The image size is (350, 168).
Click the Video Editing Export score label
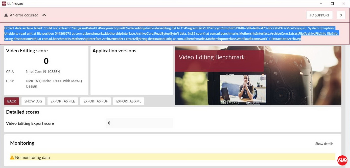[x=30, y=123]
